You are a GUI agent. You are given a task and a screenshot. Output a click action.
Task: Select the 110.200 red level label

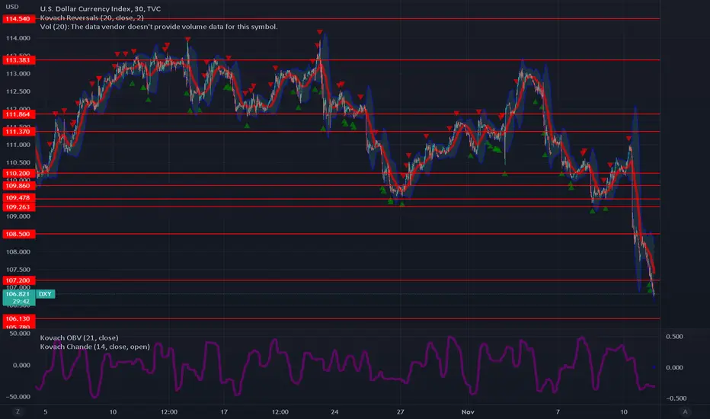18,174
